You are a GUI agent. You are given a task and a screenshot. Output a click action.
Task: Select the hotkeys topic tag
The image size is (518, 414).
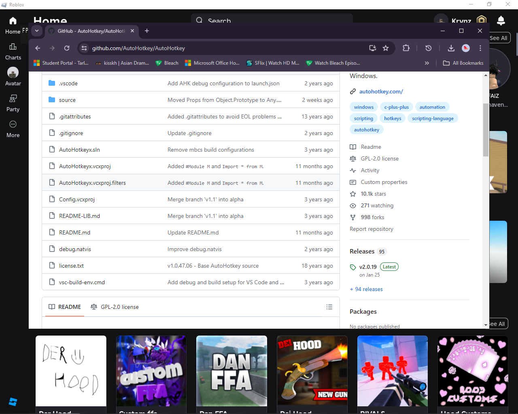[x=393, y=118]
